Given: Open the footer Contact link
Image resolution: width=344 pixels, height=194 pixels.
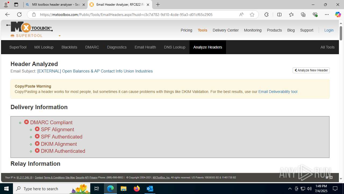Looking at the screenshot, I should [x=39, y=178].
